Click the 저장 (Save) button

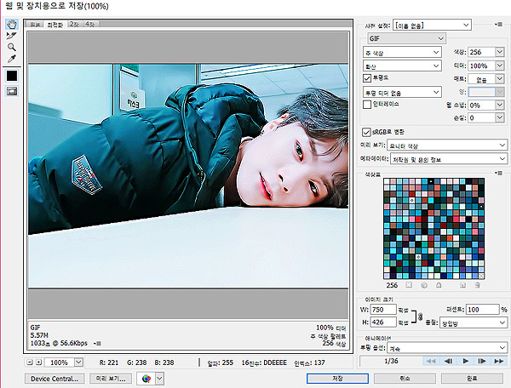coord(337,379)
